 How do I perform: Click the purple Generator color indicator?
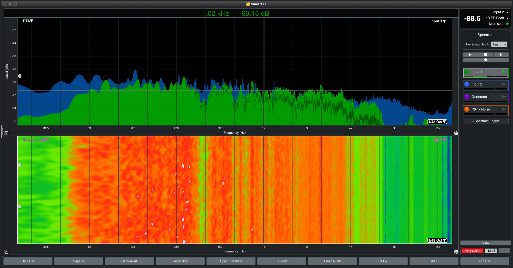pyautogui.click(x=467, y=97)
